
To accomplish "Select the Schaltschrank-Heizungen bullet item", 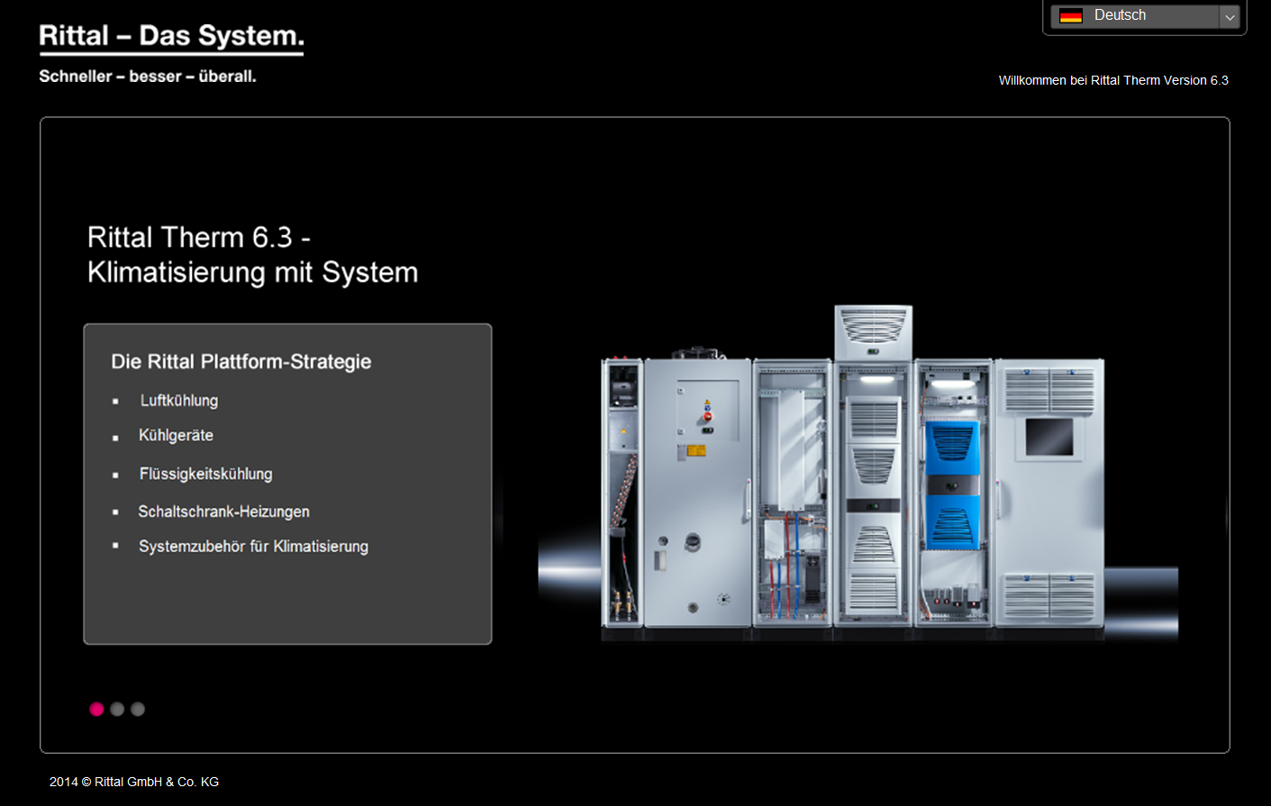I will point(223,511).
